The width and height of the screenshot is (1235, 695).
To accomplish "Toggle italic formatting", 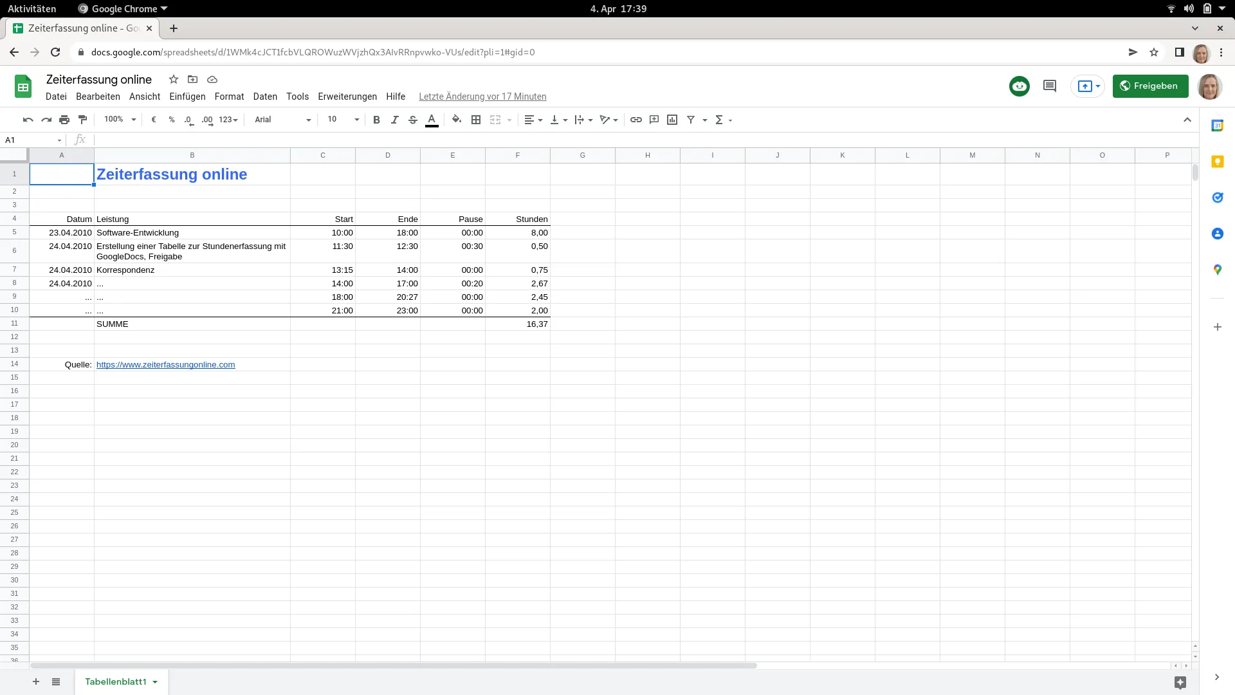I will point(394,120).
